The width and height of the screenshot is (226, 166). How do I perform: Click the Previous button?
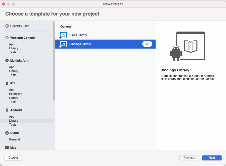189,158
